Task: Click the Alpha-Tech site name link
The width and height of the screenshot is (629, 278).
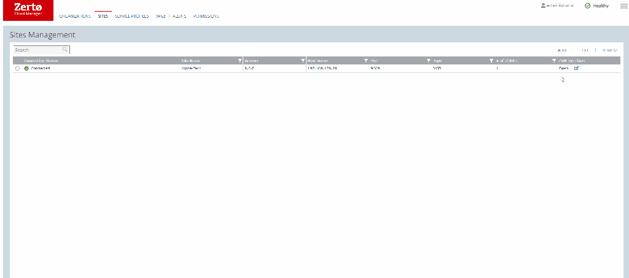Action: [191, 68]
